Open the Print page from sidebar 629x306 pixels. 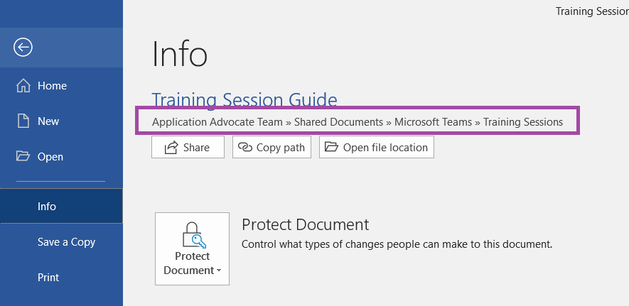48,277
